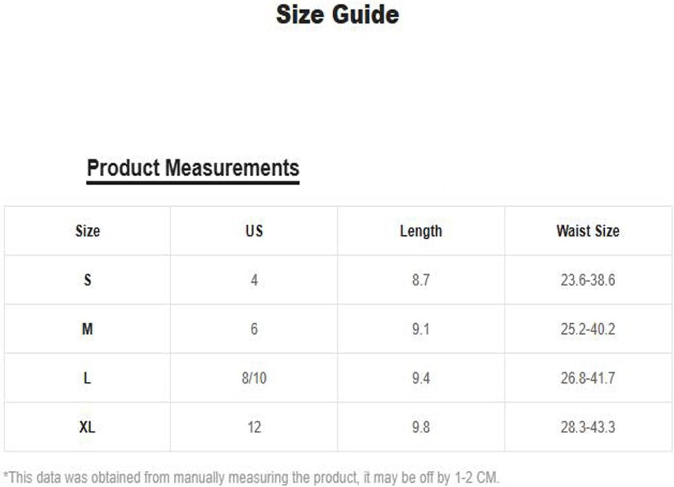Click the manual measuring disclaimer footnote
The height and width of the screenshot is (487, 674).
(251, 477)
